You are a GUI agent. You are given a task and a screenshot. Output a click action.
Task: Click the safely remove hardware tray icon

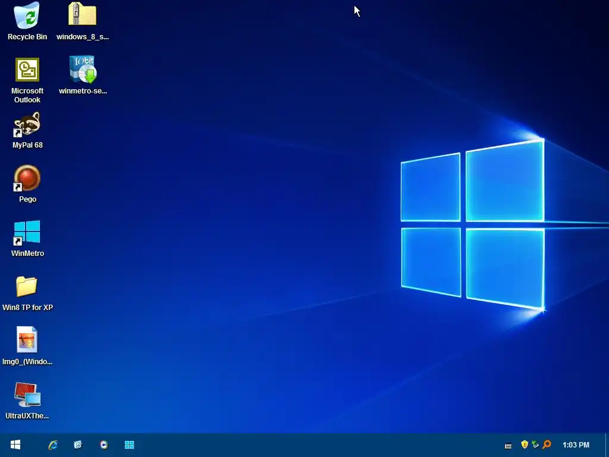[x=536, y=444]
